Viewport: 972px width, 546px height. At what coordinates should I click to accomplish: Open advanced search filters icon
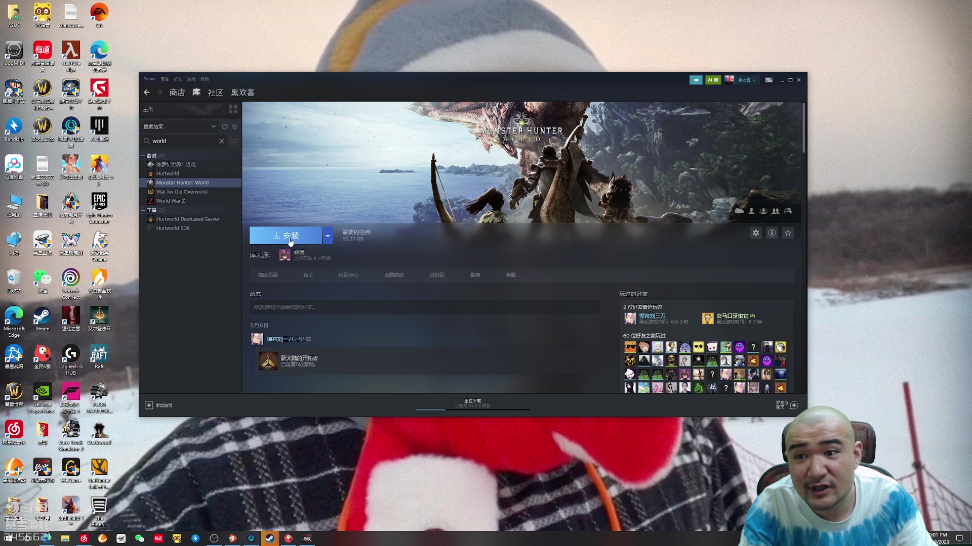tap(233, 141)
